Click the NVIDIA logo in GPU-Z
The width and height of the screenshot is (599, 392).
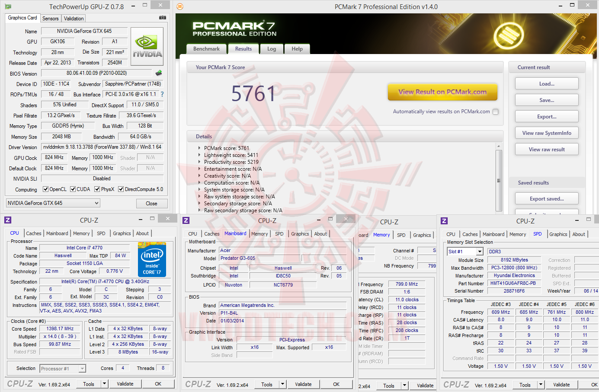[x=147, y=47]
